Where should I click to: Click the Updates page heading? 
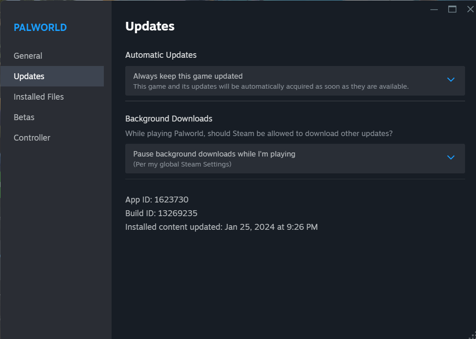(150, 26)
